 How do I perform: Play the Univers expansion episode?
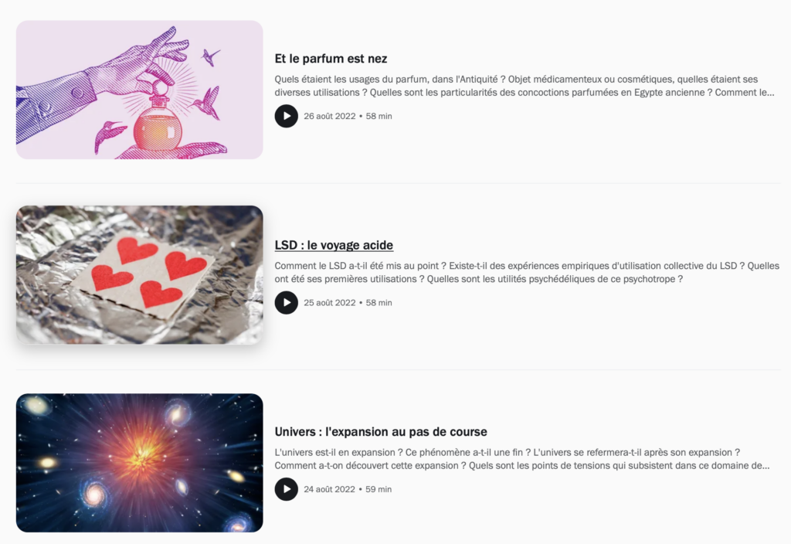286,489
